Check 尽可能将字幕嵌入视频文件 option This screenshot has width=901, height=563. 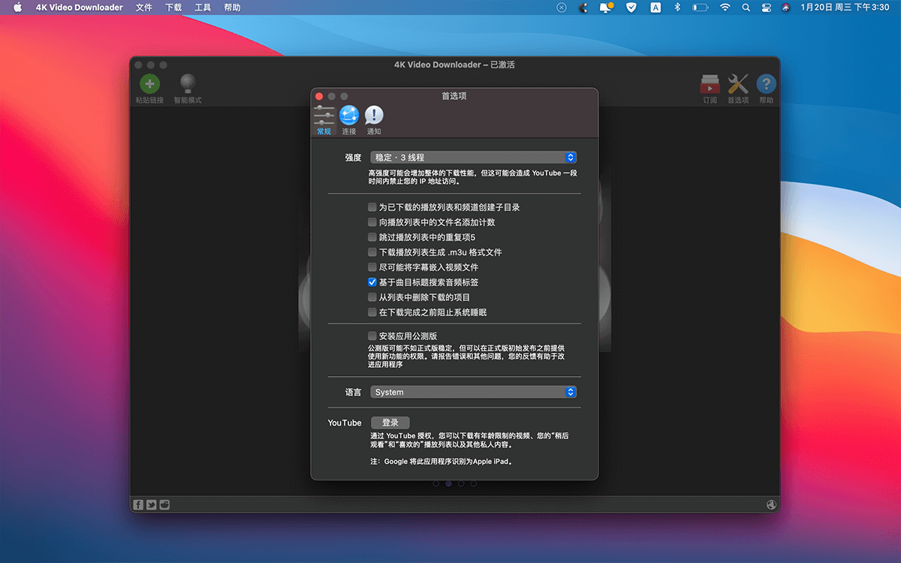click(x=372, y=267)
